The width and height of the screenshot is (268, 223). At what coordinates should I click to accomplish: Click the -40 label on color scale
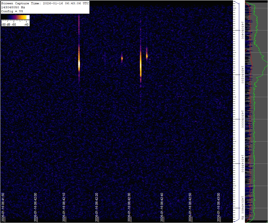[x=26, y=24]
